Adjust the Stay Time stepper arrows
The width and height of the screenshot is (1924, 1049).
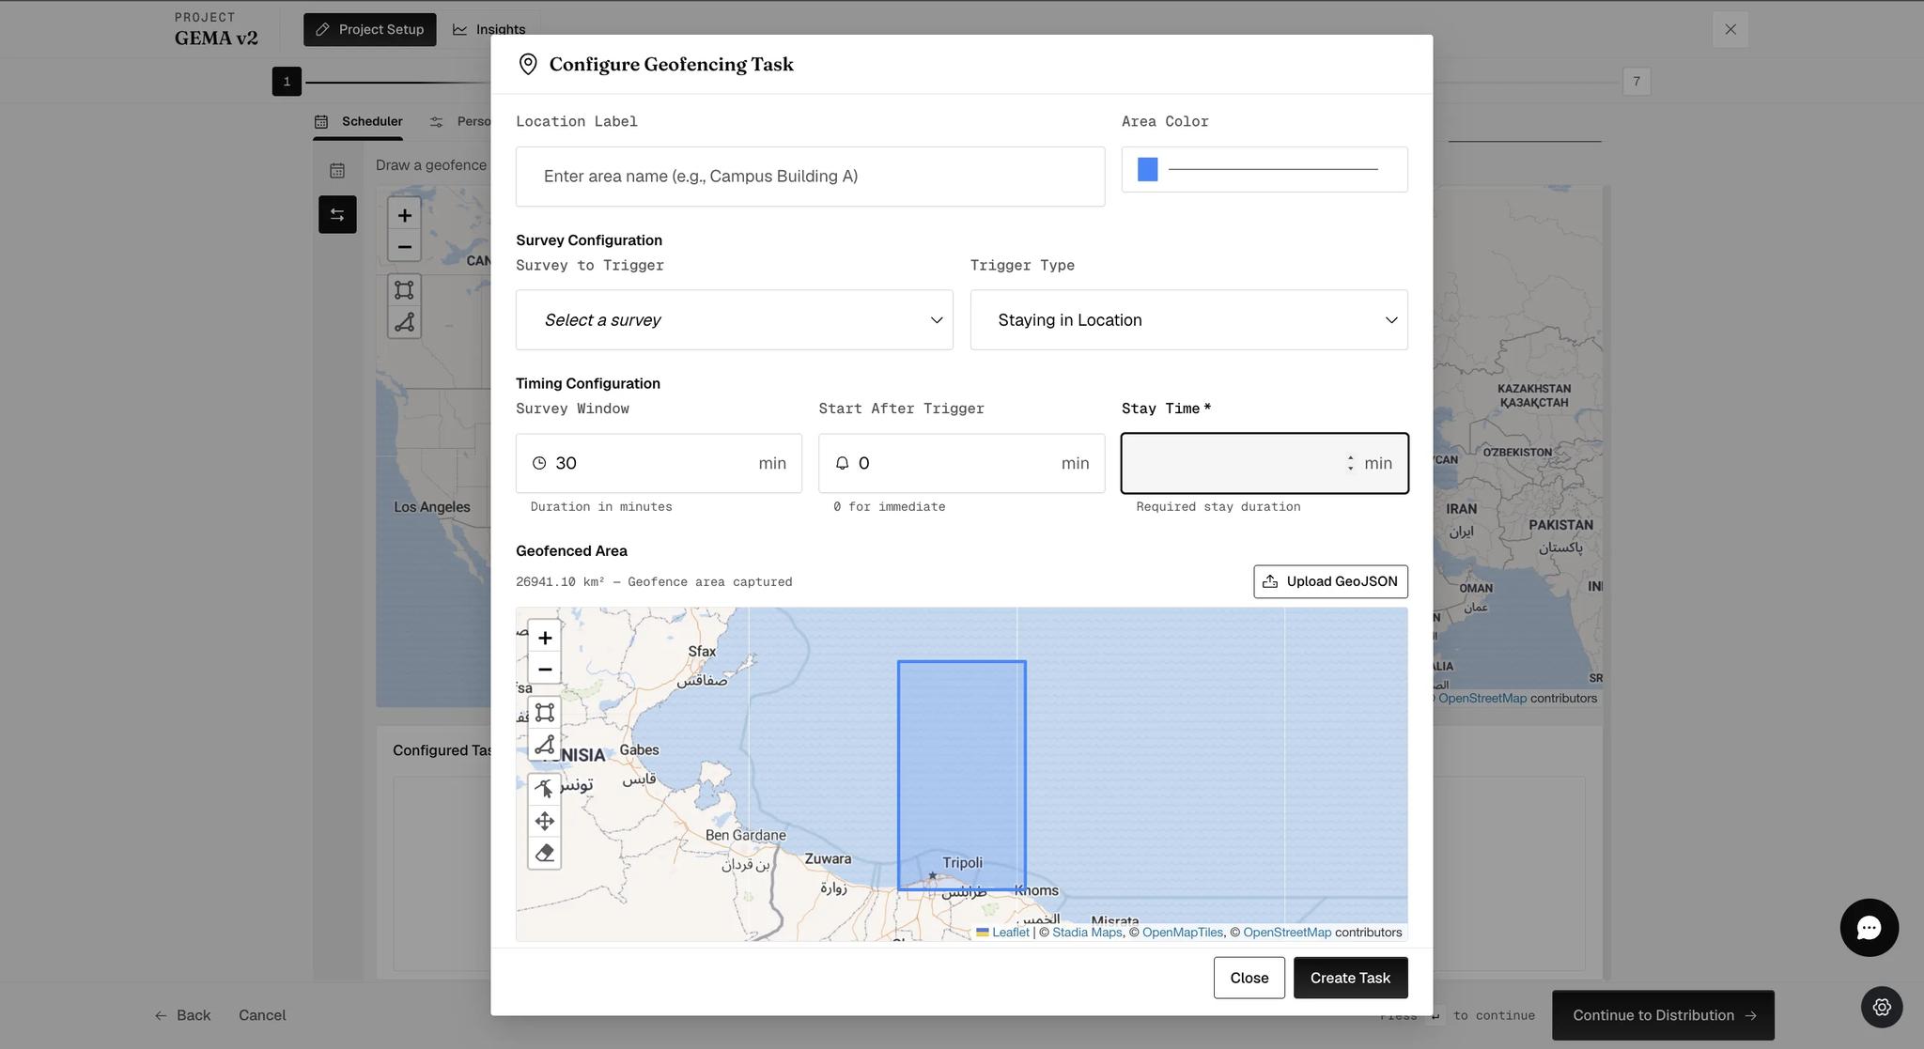[x=1351, y=463]
